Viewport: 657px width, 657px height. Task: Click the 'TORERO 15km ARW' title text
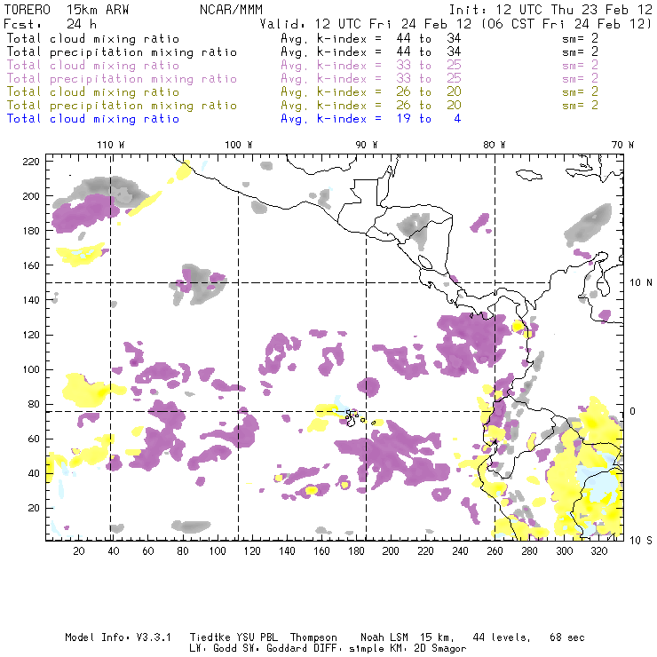click(x=67, y=10)
